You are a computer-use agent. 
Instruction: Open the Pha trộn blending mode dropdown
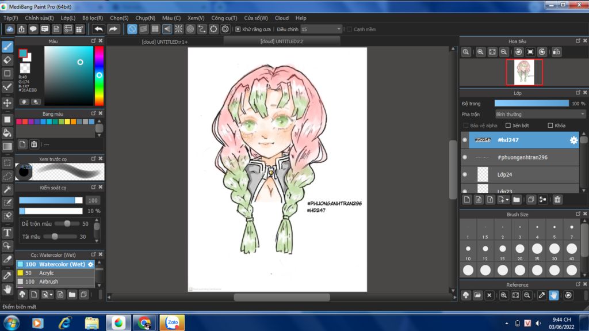pyautogui.click(x=540, y=115)
